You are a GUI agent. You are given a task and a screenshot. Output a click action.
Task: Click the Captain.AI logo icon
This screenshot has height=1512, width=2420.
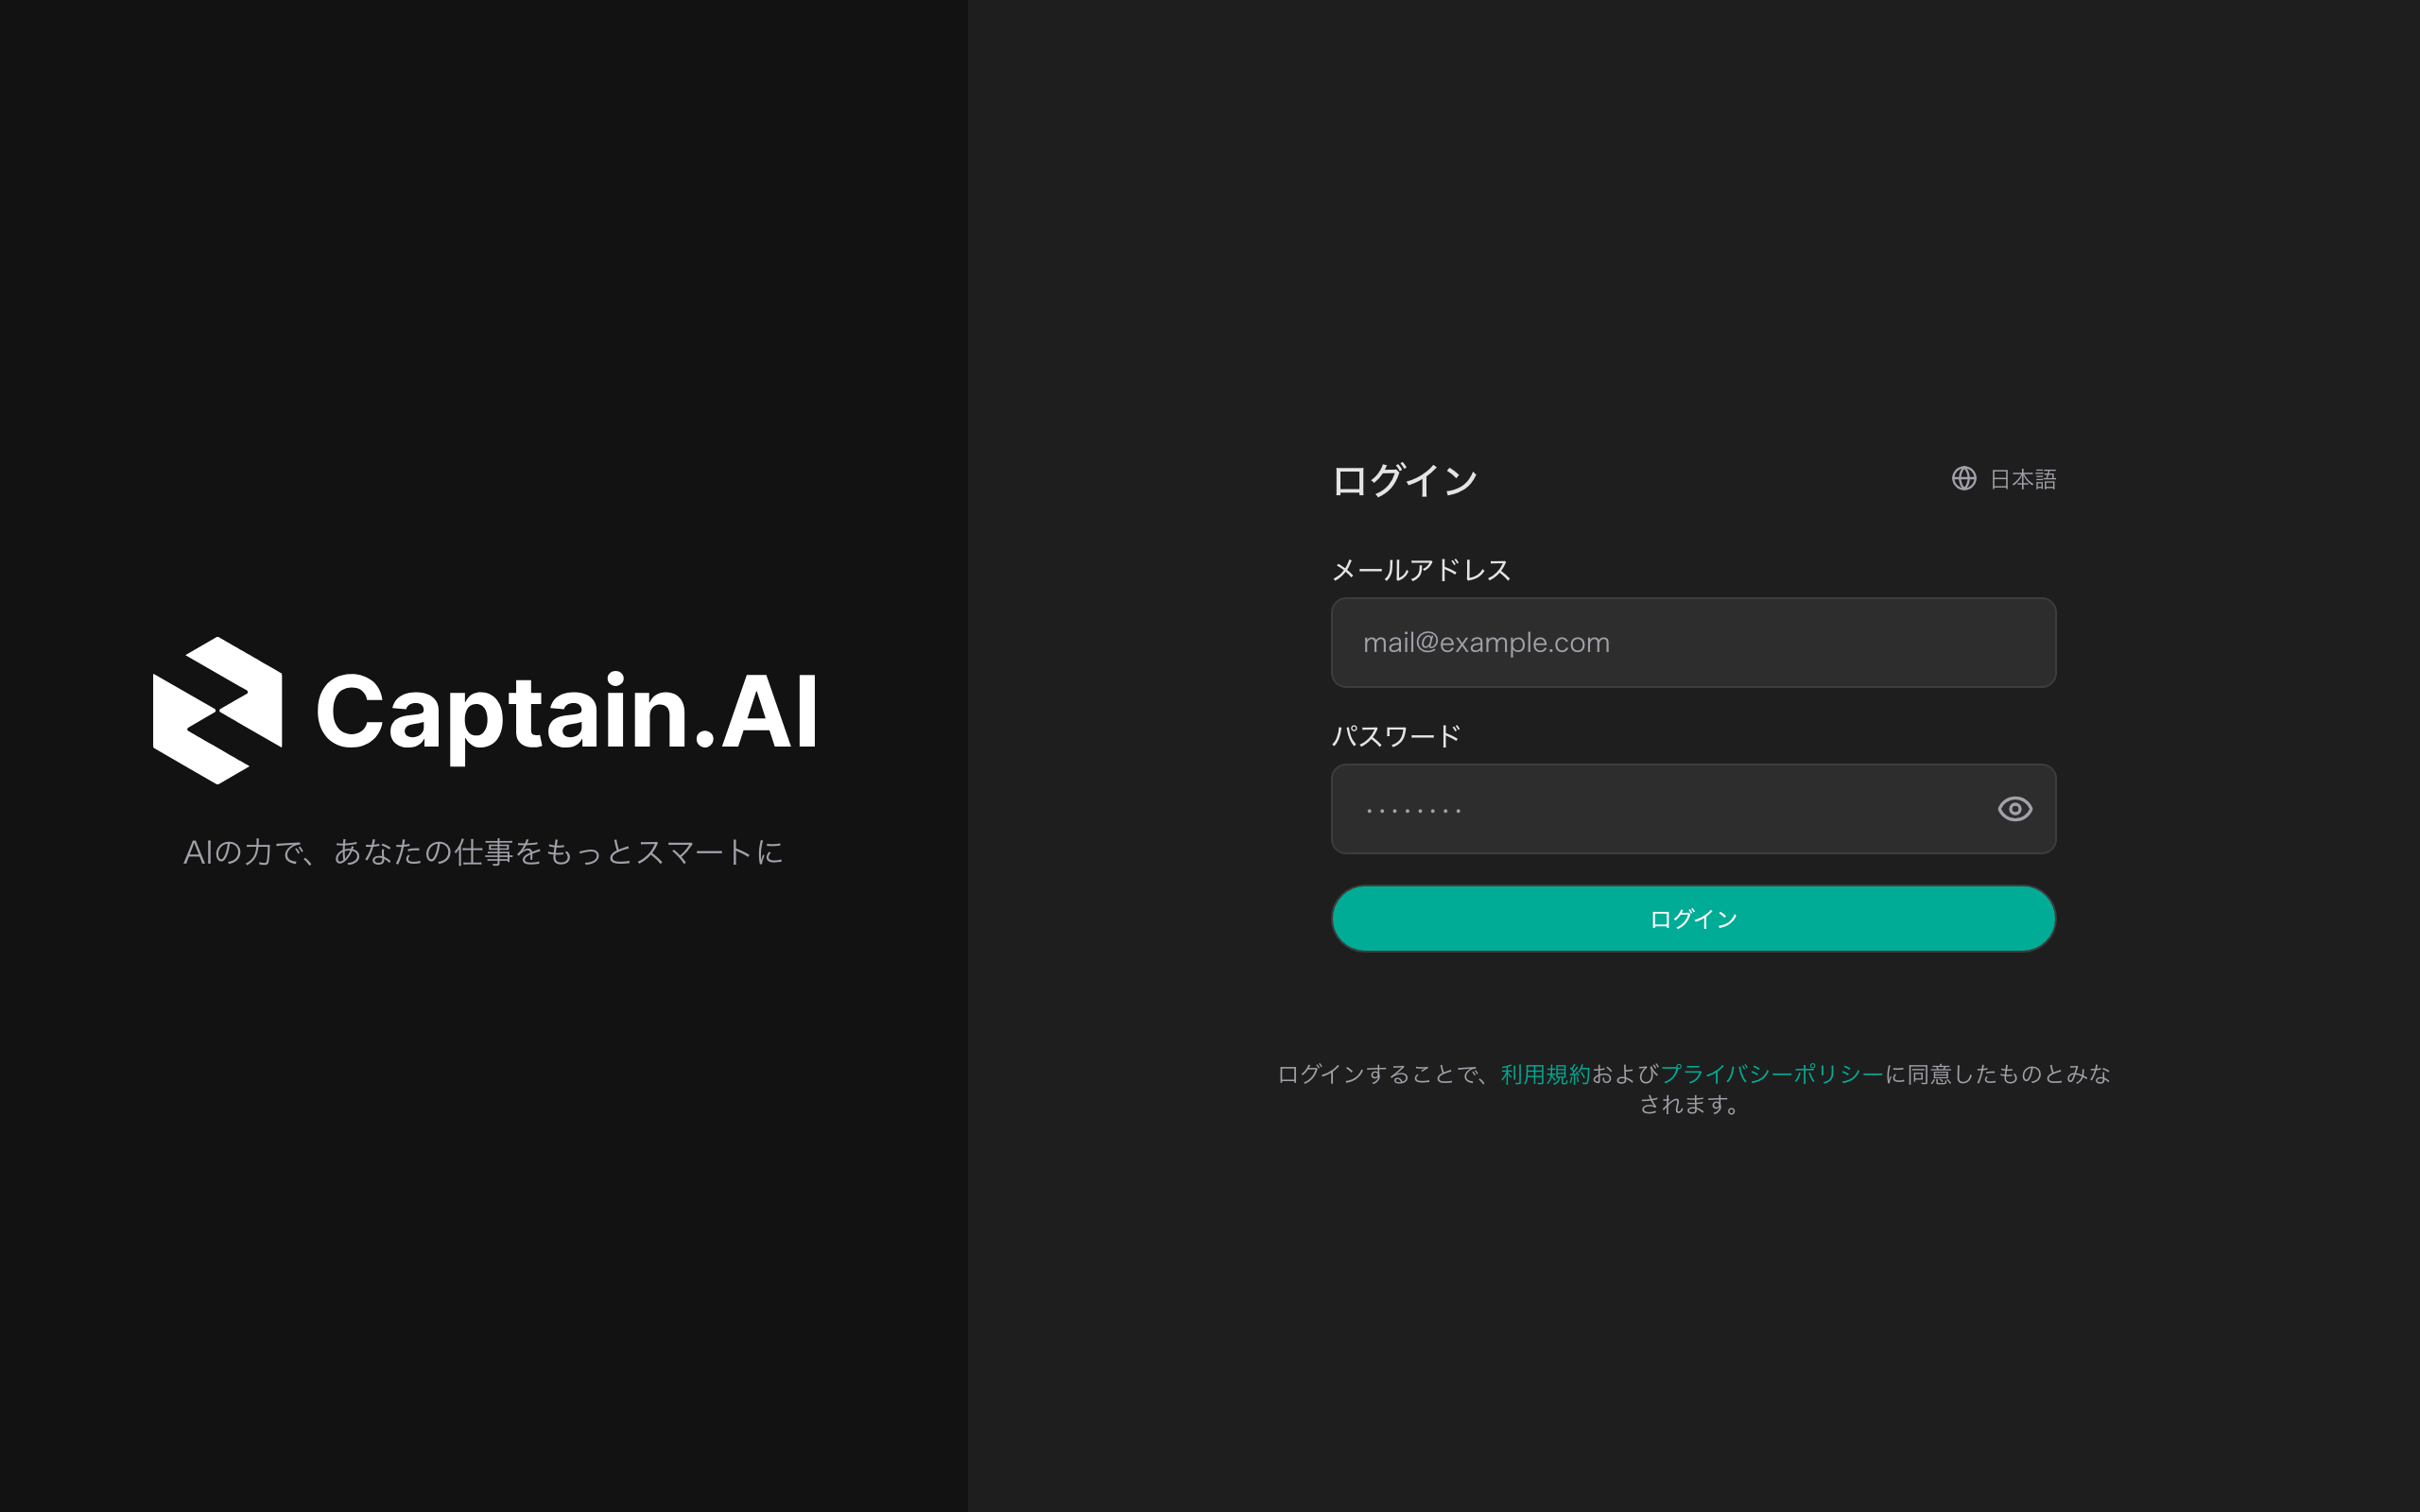click(217, 711)
